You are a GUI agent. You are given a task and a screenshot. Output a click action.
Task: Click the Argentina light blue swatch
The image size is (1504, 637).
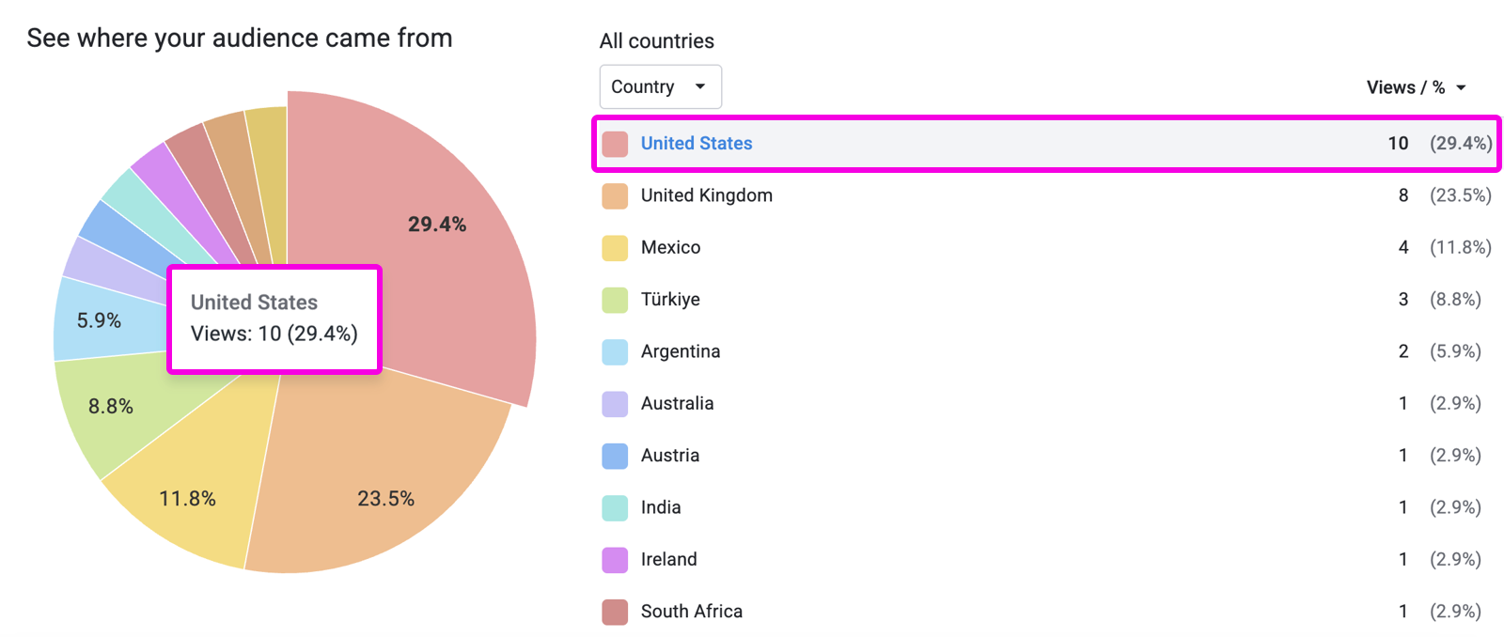coord(615,351)
